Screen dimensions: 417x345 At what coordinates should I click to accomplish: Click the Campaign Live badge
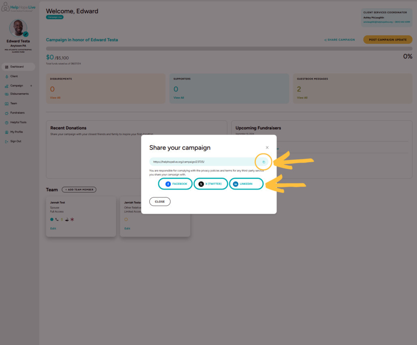click(x=55, y=17)
